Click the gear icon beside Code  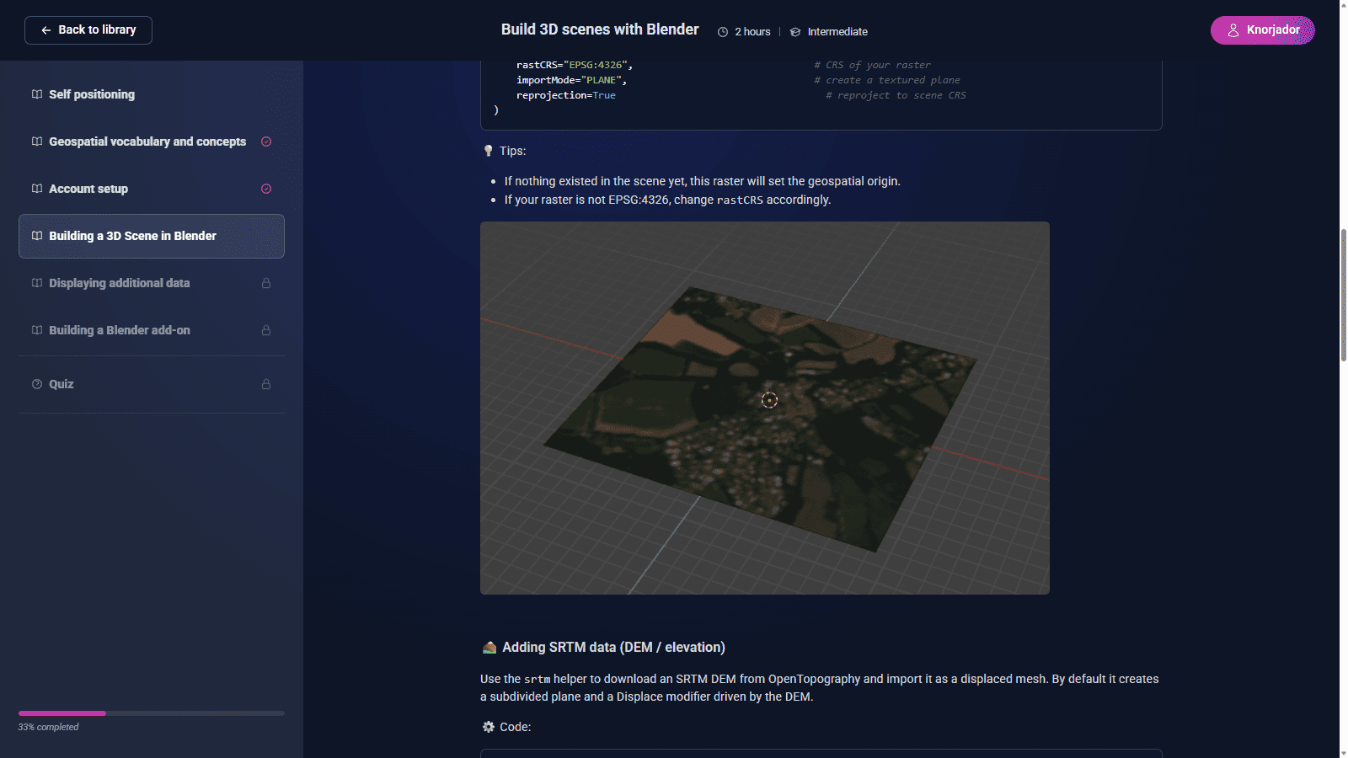pos(488,727)
